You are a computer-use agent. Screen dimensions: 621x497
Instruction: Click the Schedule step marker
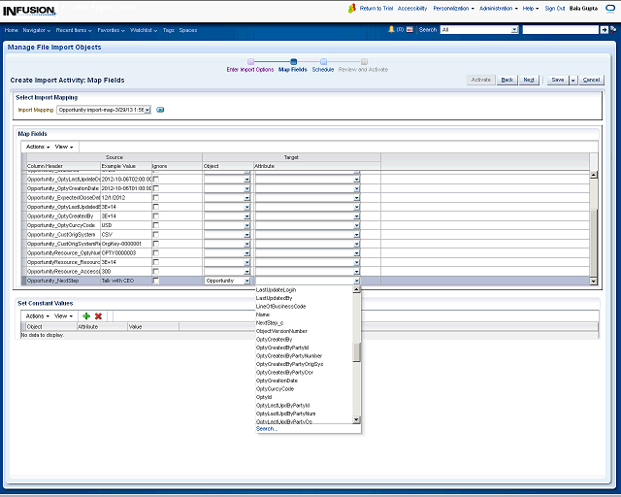323,61
